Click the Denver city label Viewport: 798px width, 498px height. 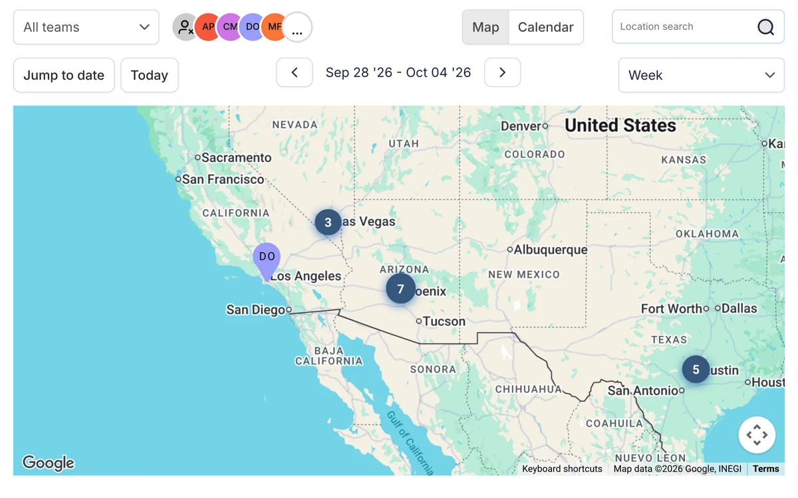[x=521, y=126]
